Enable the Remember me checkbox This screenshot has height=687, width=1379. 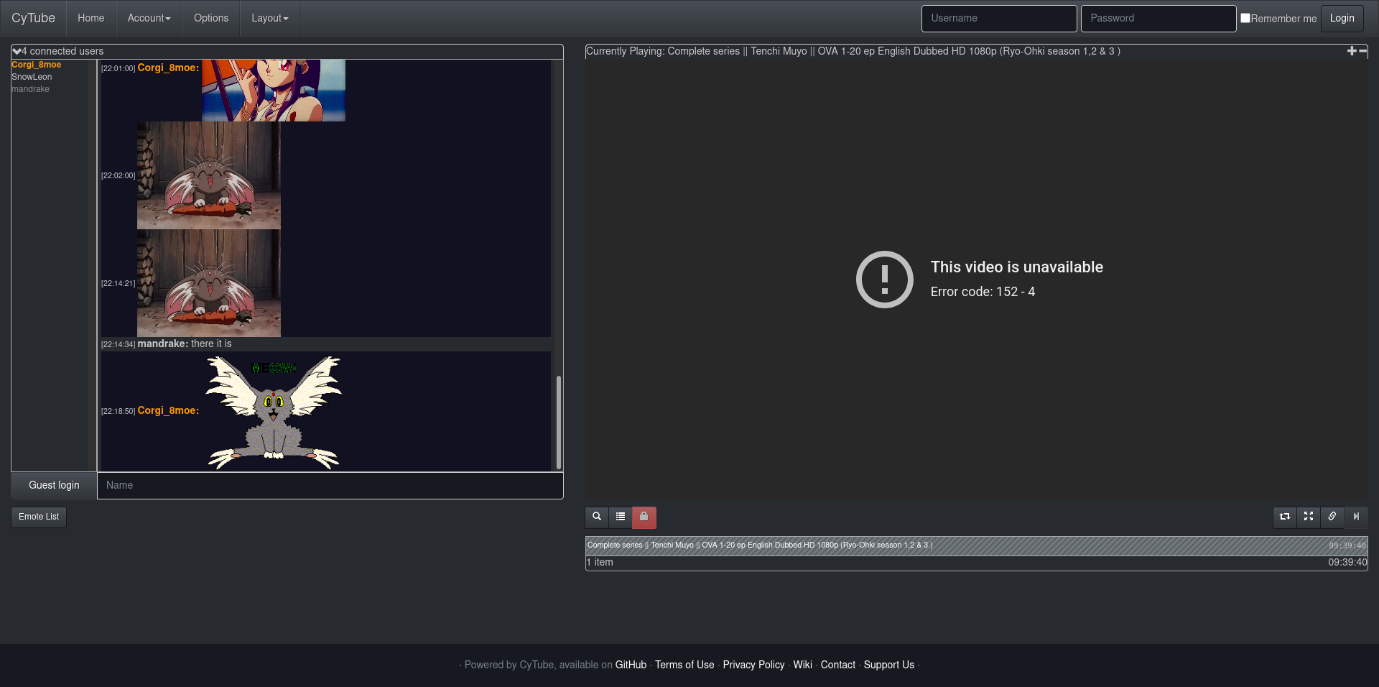coord(1245,18)
